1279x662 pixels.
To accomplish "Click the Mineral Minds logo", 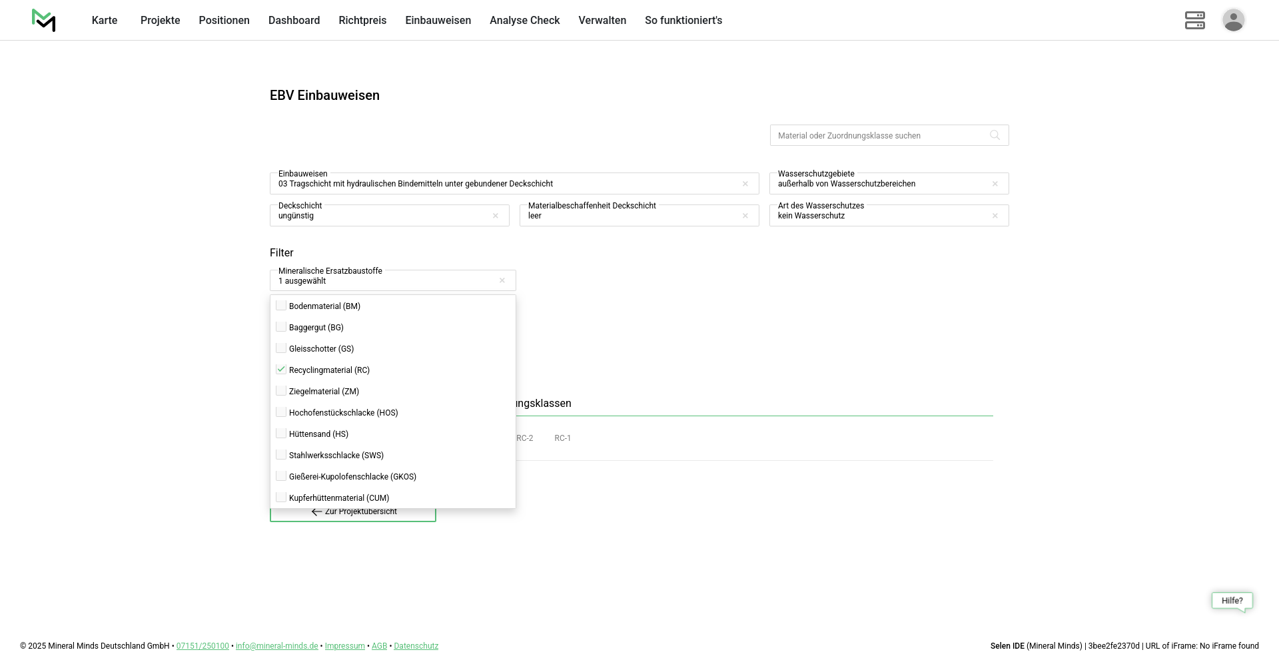I will point(44,20).
